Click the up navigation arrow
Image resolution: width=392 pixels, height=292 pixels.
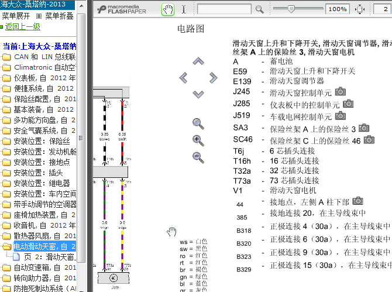pos(198,61)
